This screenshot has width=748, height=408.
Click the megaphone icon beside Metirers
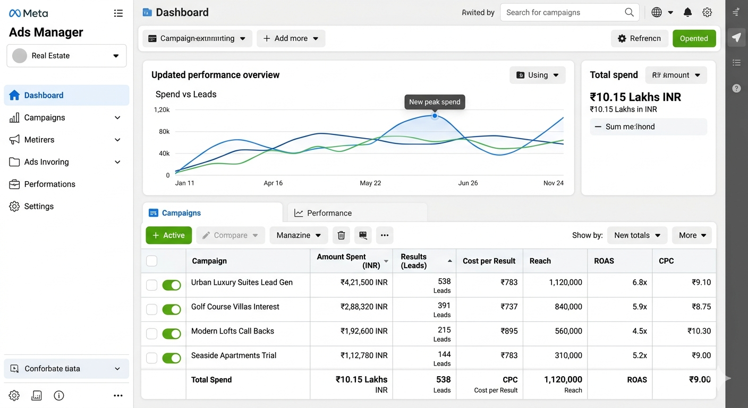tap(14, 140)
